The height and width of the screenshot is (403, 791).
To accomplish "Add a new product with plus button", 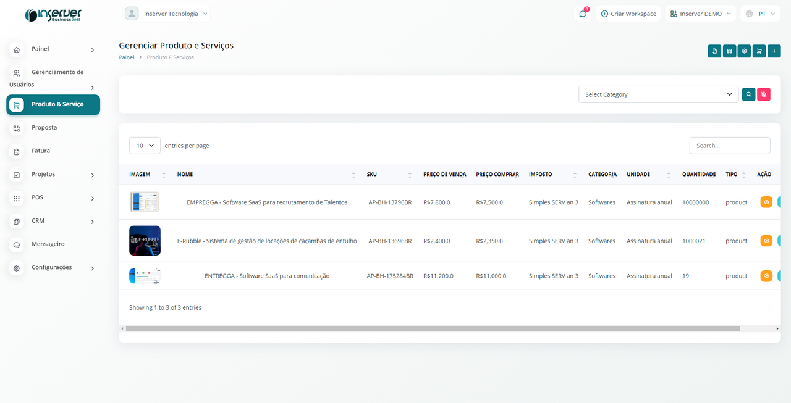I will [x=774, y=51].
